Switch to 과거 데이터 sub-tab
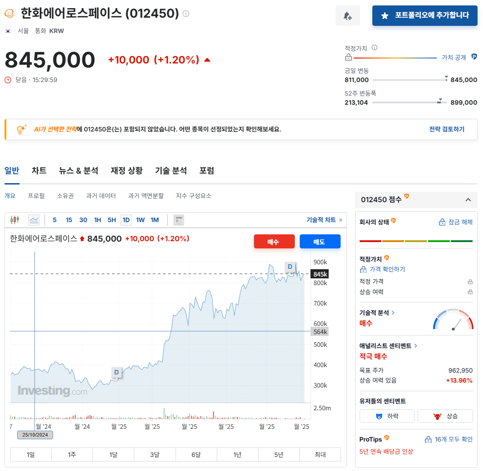483x471 pixels. click(x=101, y=196)
